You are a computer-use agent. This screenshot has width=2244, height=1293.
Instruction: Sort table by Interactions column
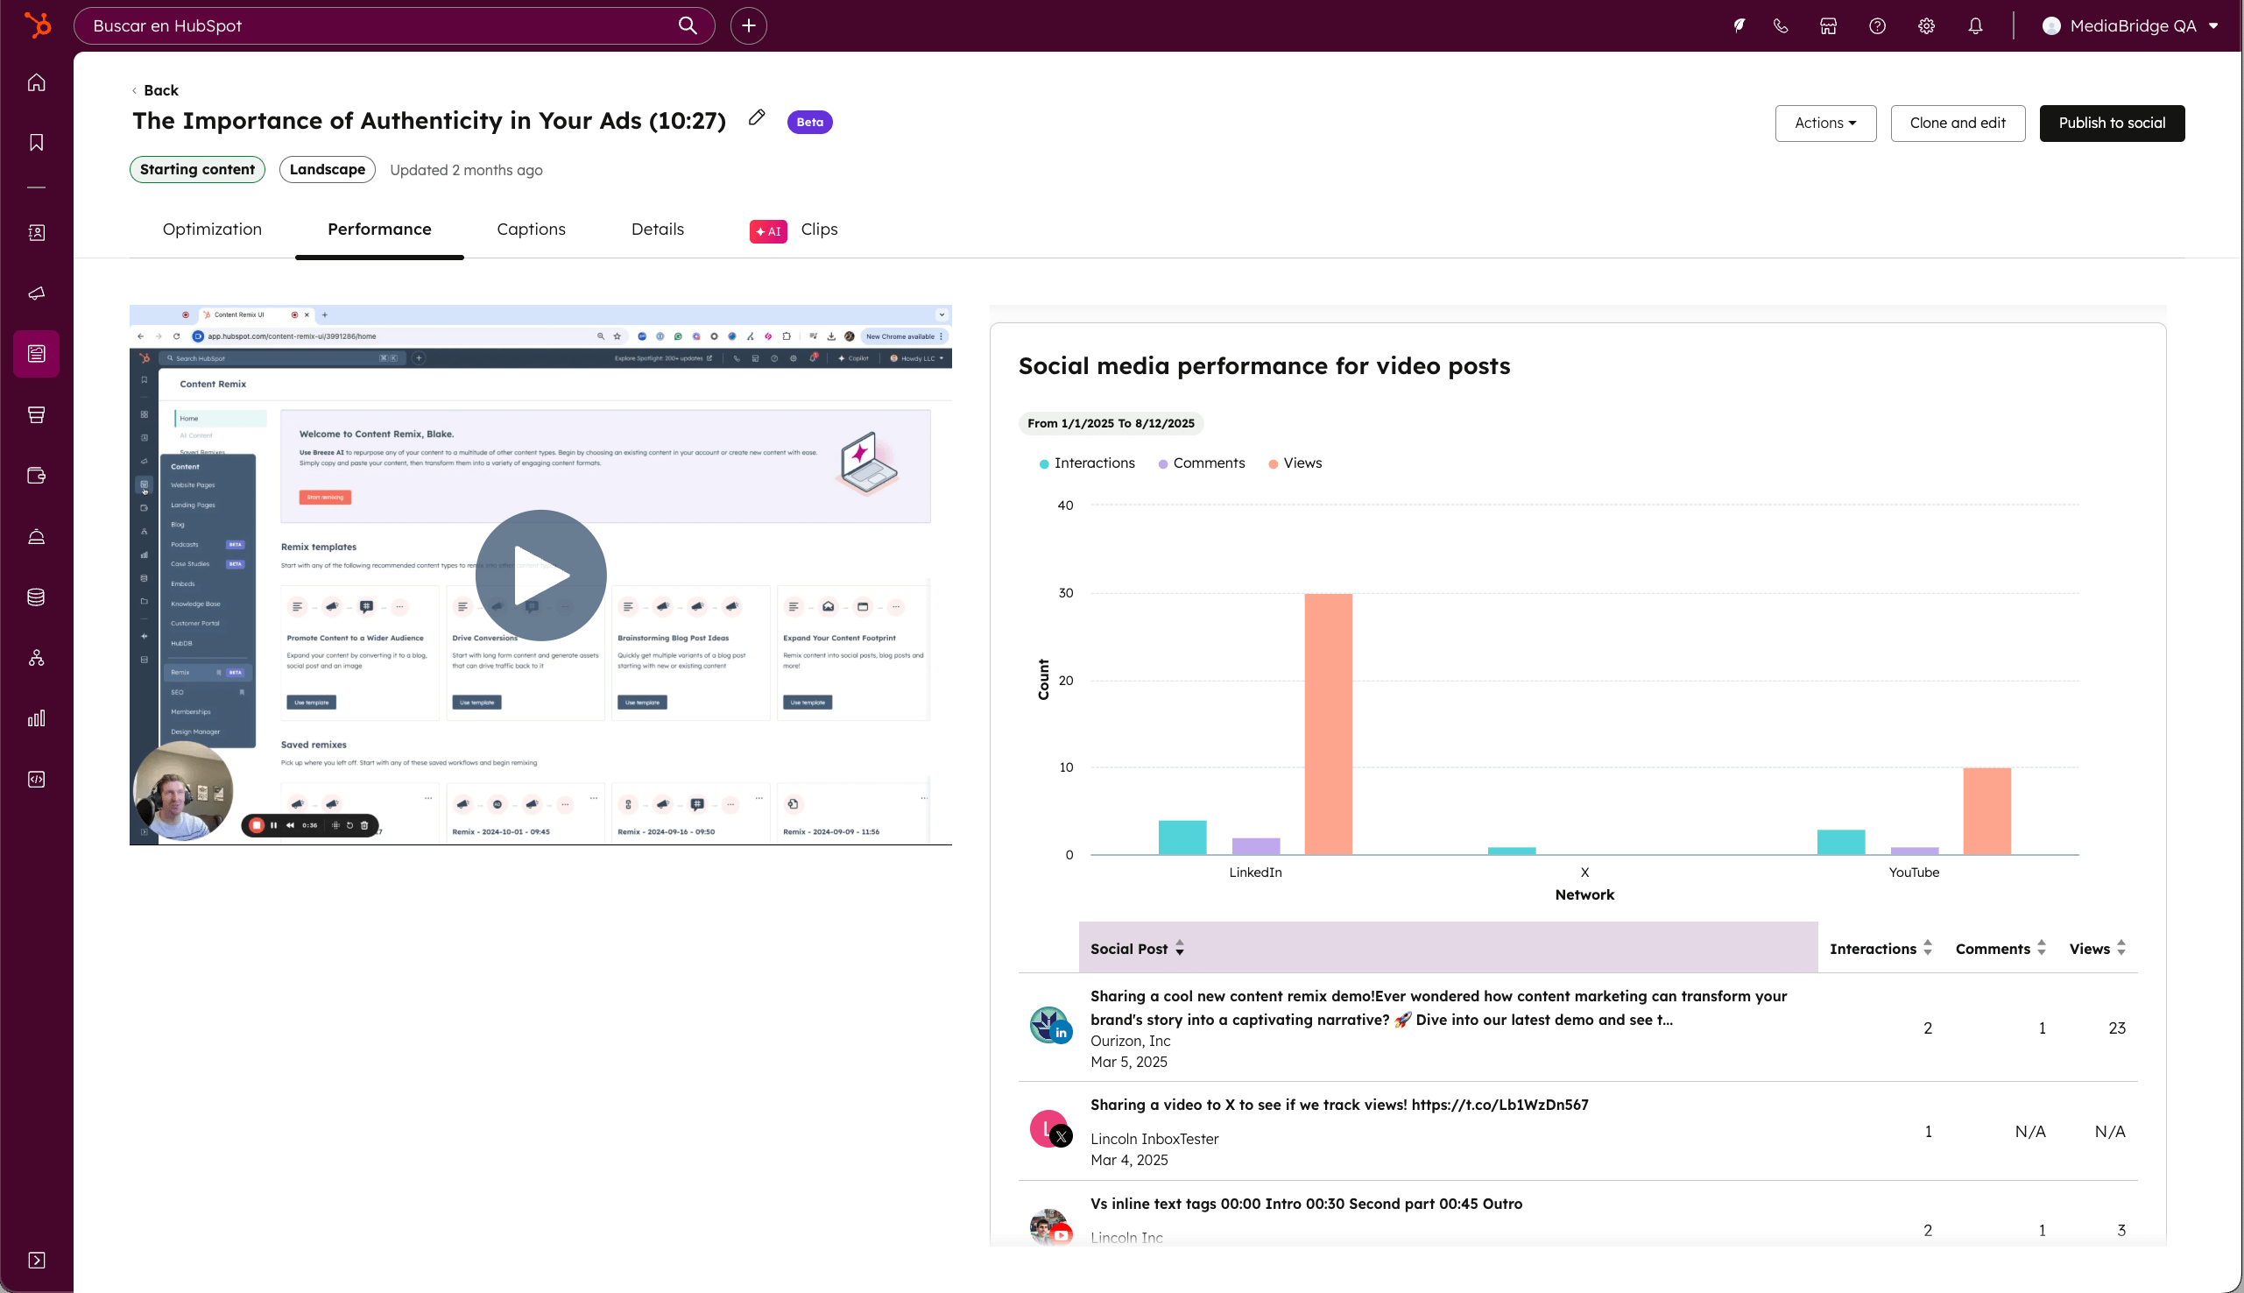1880,949
